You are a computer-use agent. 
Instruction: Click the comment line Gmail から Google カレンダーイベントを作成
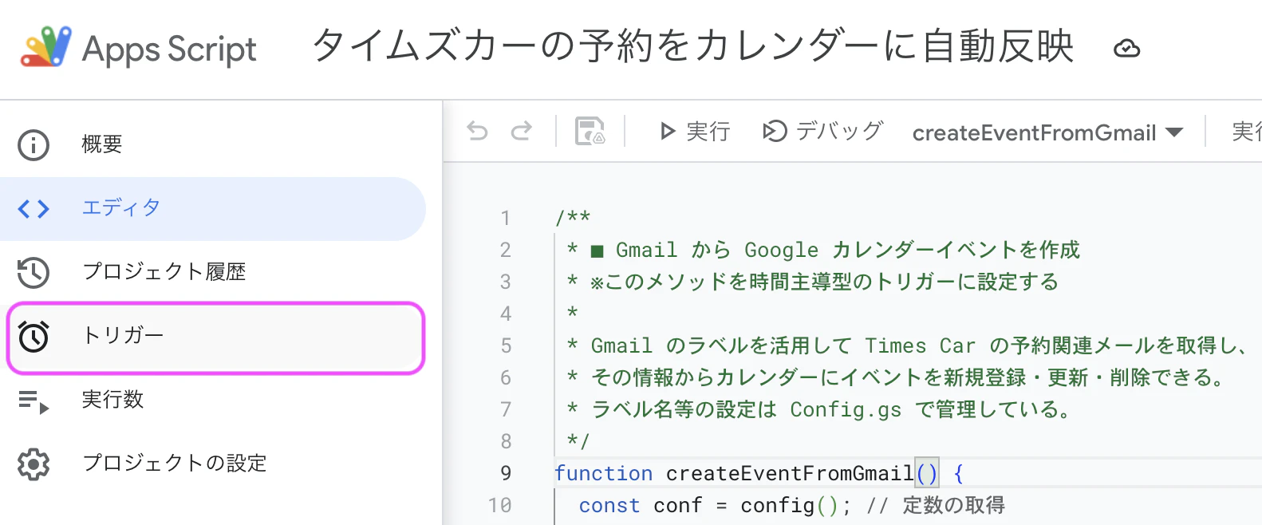tap(823, 250)
